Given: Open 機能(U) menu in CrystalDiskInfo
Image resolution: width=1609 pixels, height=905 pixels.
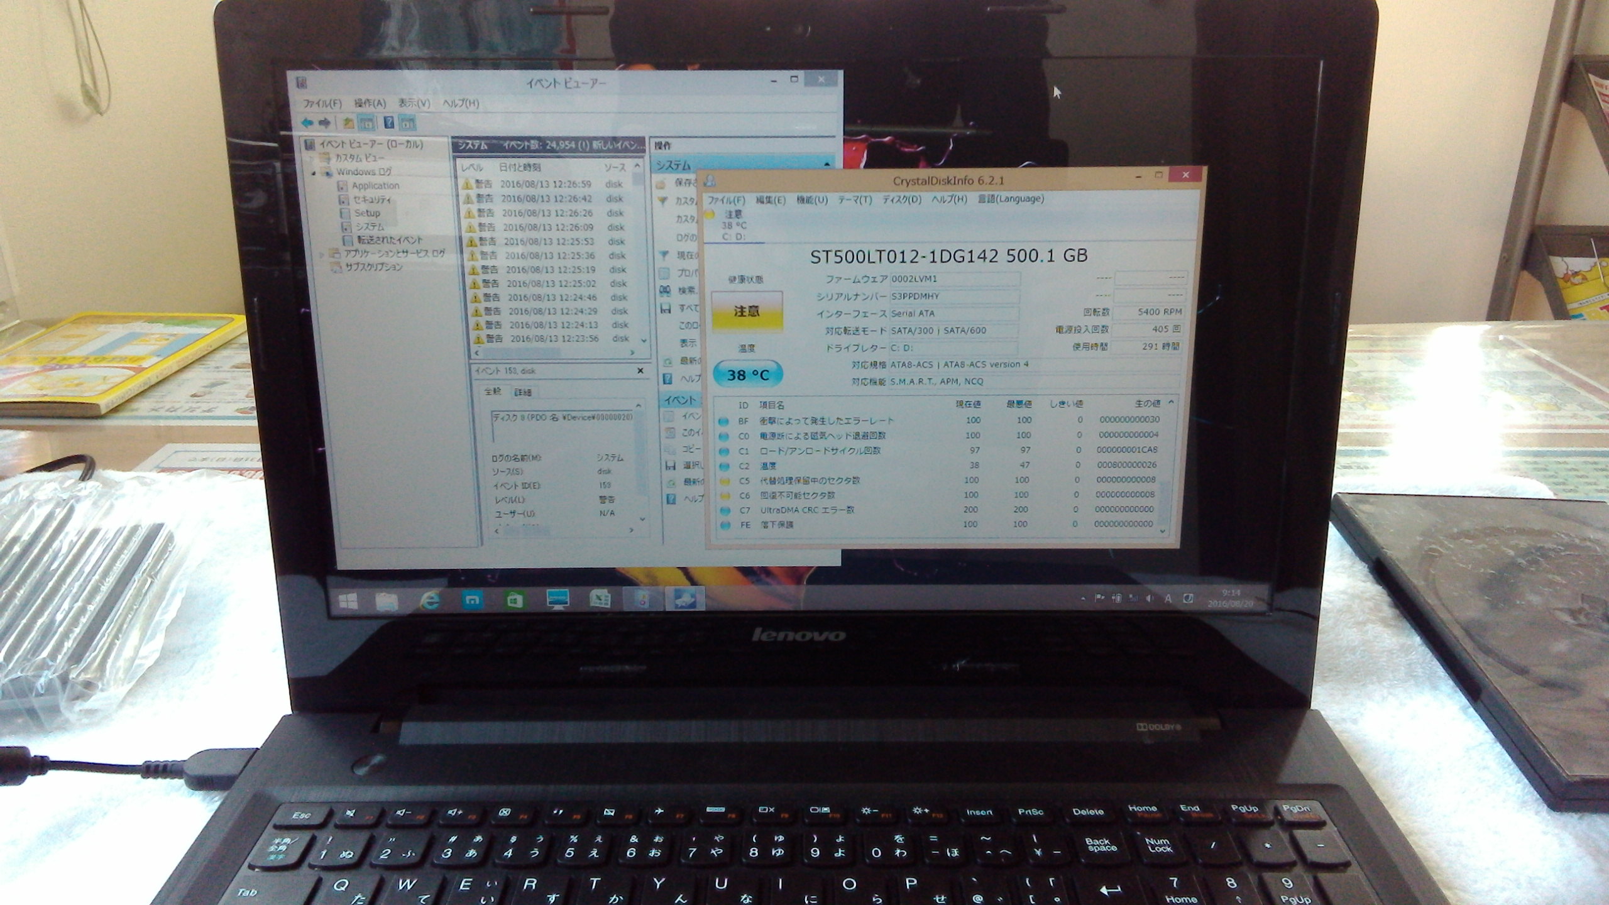Looking at the screenshot, I should click(811, 200).
